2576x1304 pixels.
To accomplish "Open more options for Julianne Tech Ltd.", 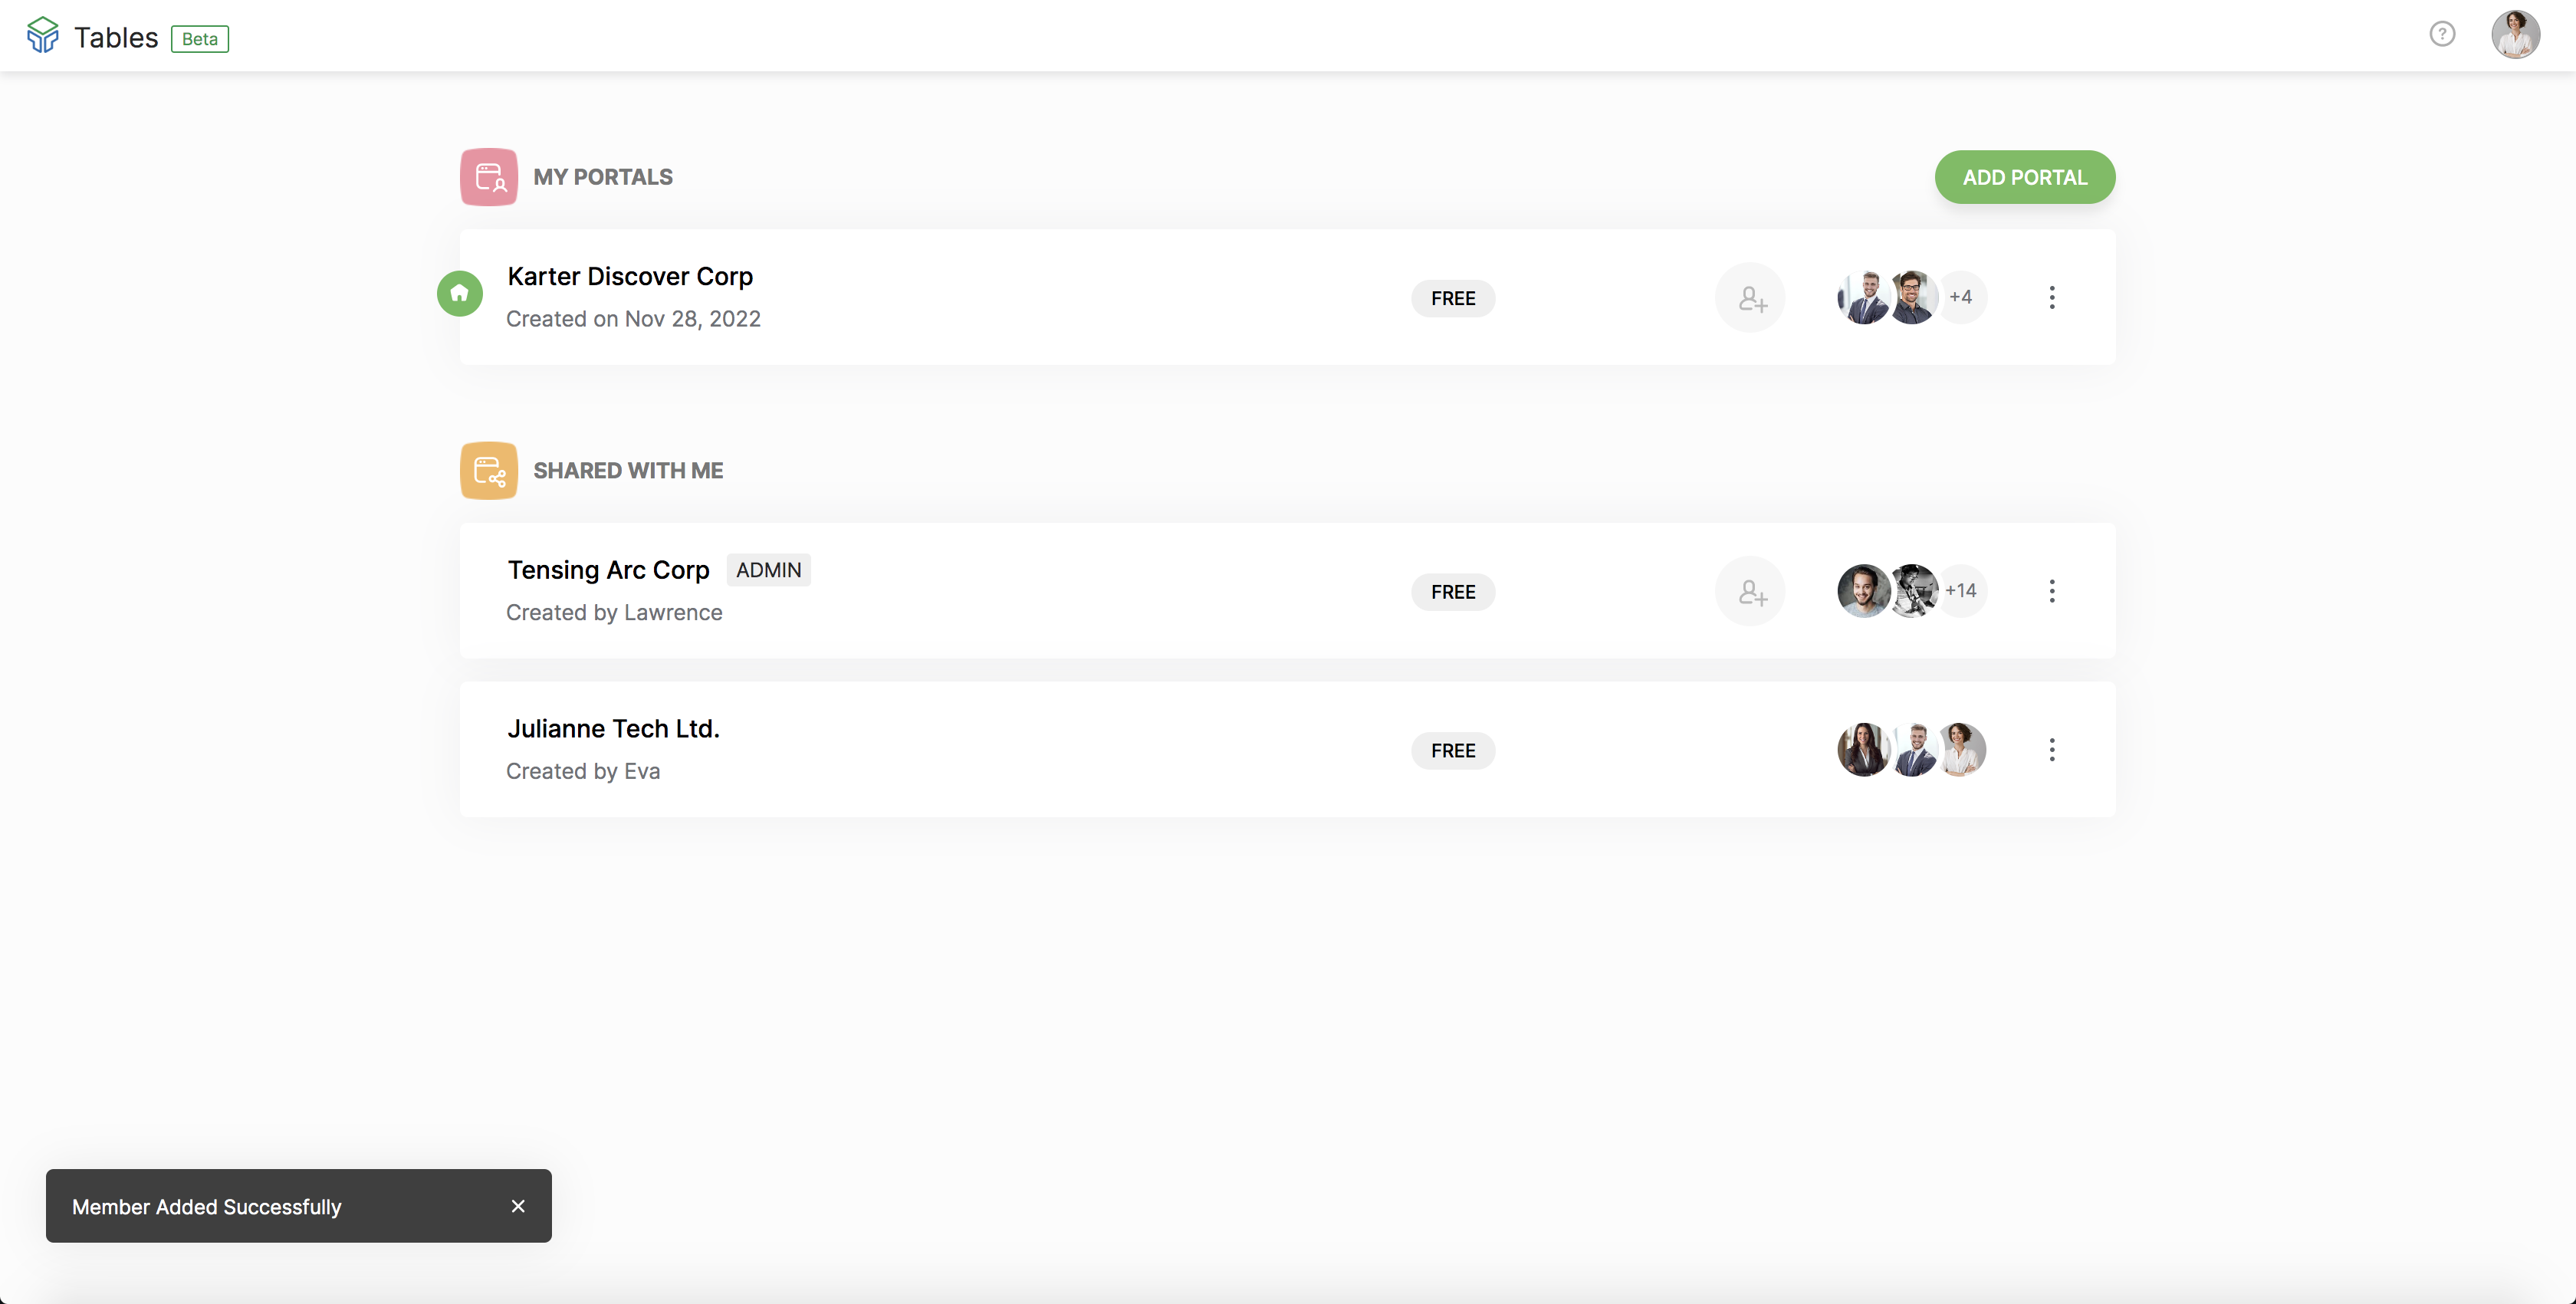I will [x=2052, y=750].
